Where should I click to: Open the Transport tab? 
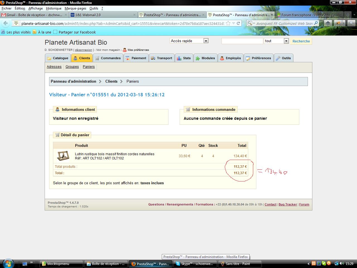click(x=161, y=58)
